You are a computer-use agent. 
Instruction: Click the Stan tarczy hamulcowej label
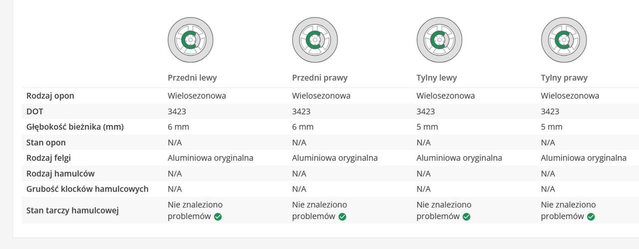point(72,211)
